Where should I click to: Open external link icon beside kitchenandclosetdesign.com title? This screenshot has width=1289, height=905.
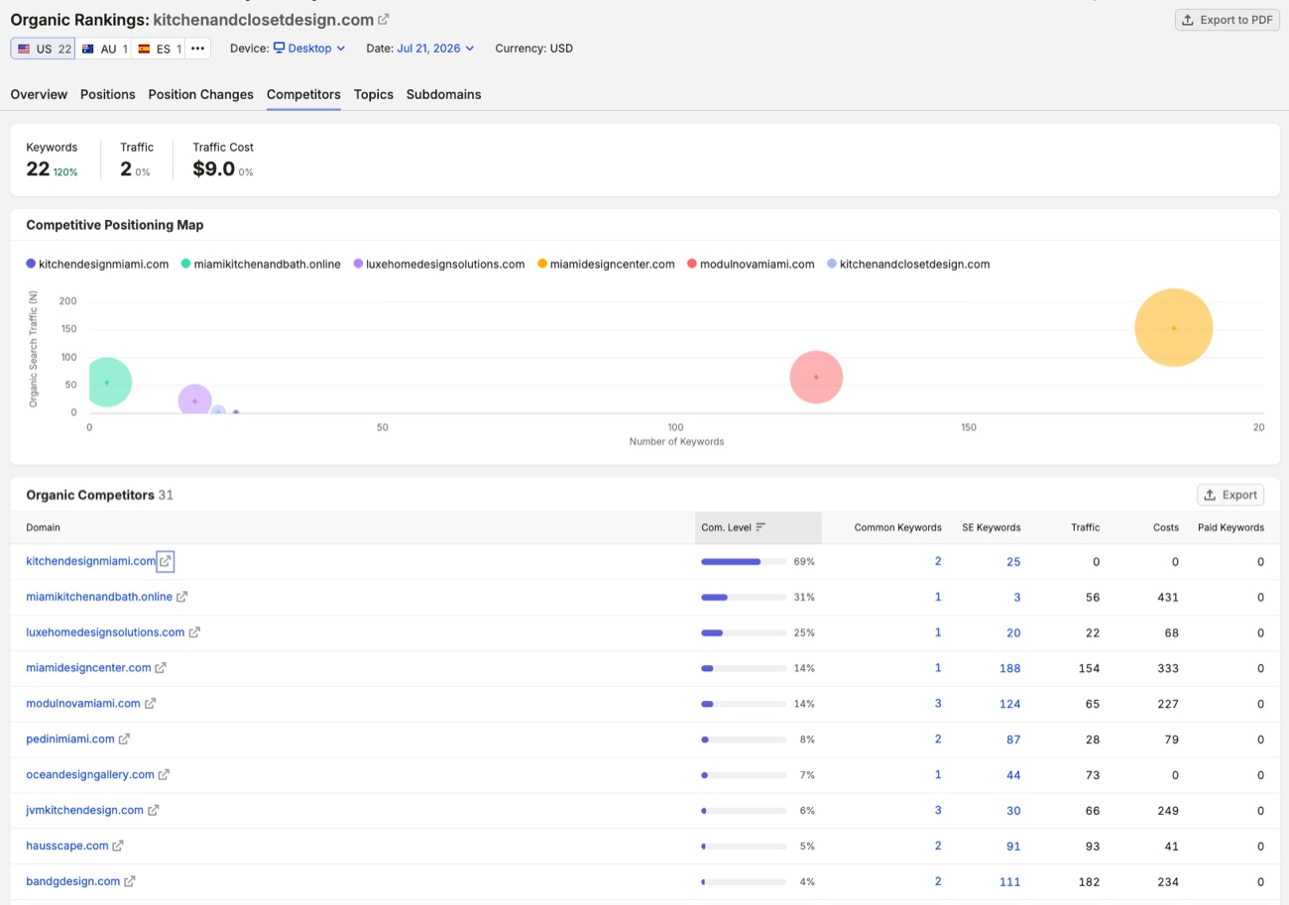click(384, 20)
